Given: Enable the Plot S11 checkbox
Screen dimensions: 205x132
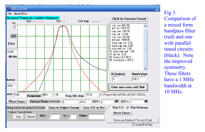Looking at the screenshot, I should 110,108.
